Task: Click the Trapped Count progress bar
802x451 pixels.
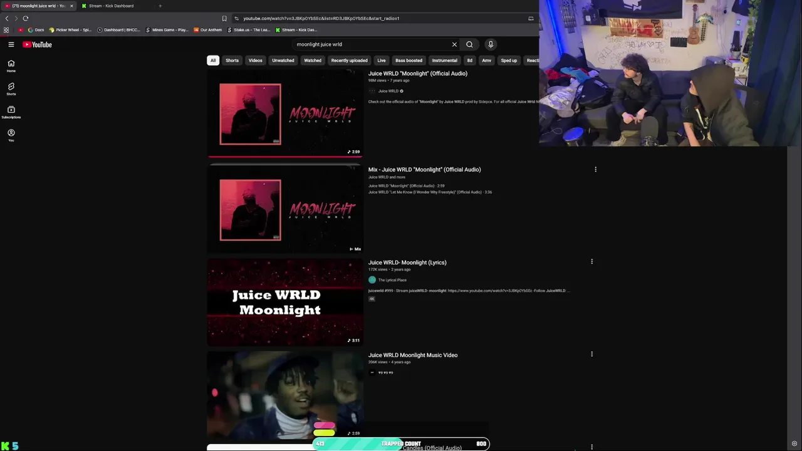Action: tap(401, 443)
